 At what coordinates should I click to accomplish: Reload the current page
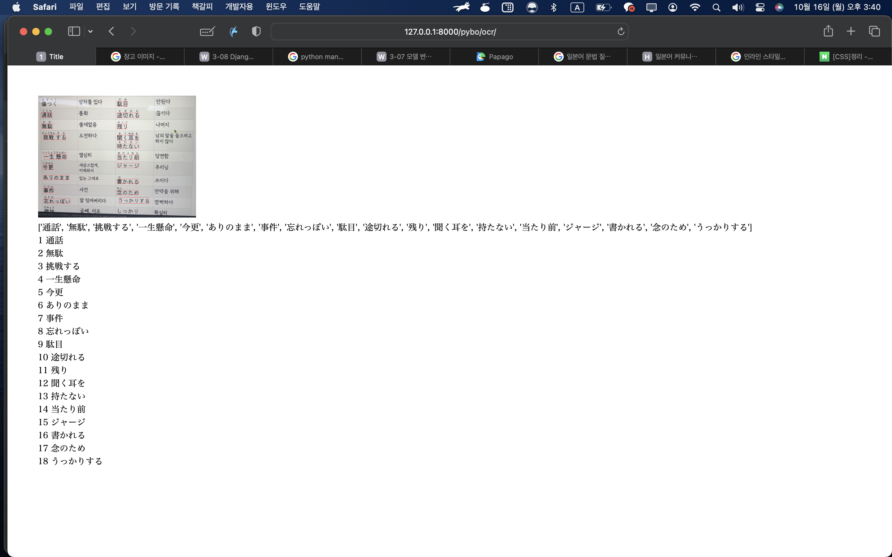(621, 31)
